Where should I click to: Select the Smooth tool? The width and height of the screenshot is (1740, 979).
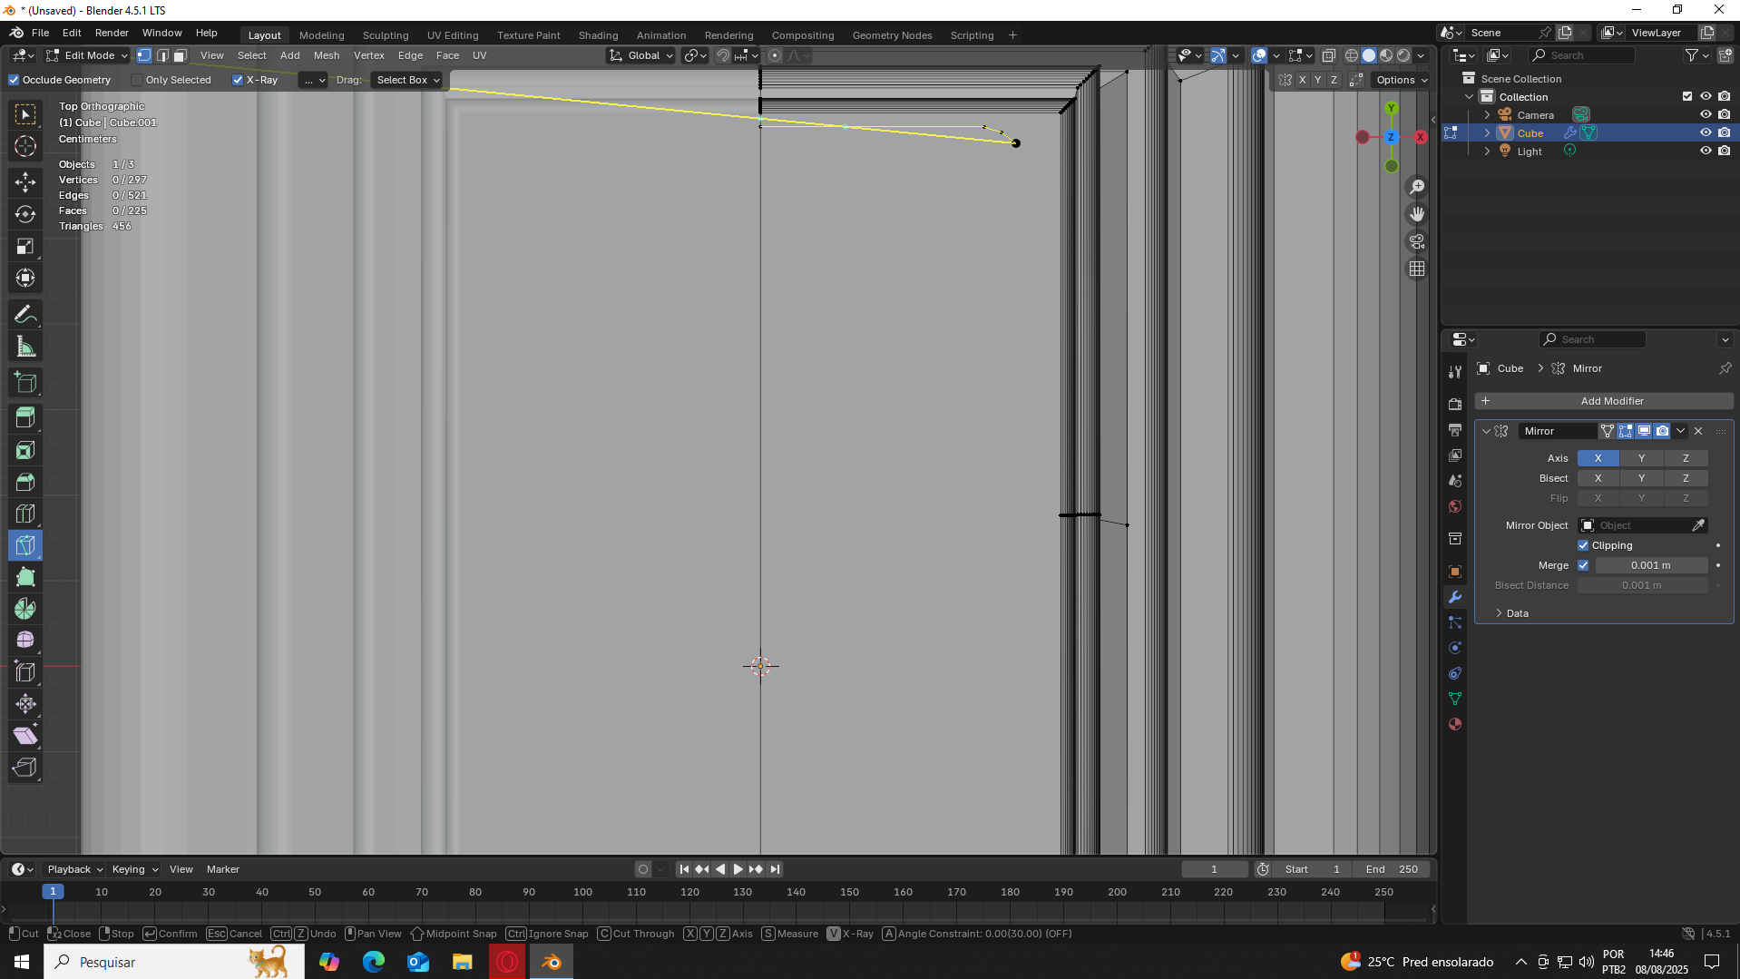[x=25, y=641]
